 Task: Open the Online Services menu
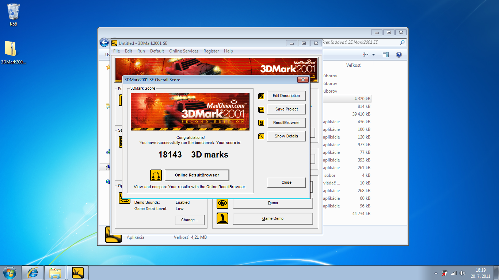(x=184, y=51)
